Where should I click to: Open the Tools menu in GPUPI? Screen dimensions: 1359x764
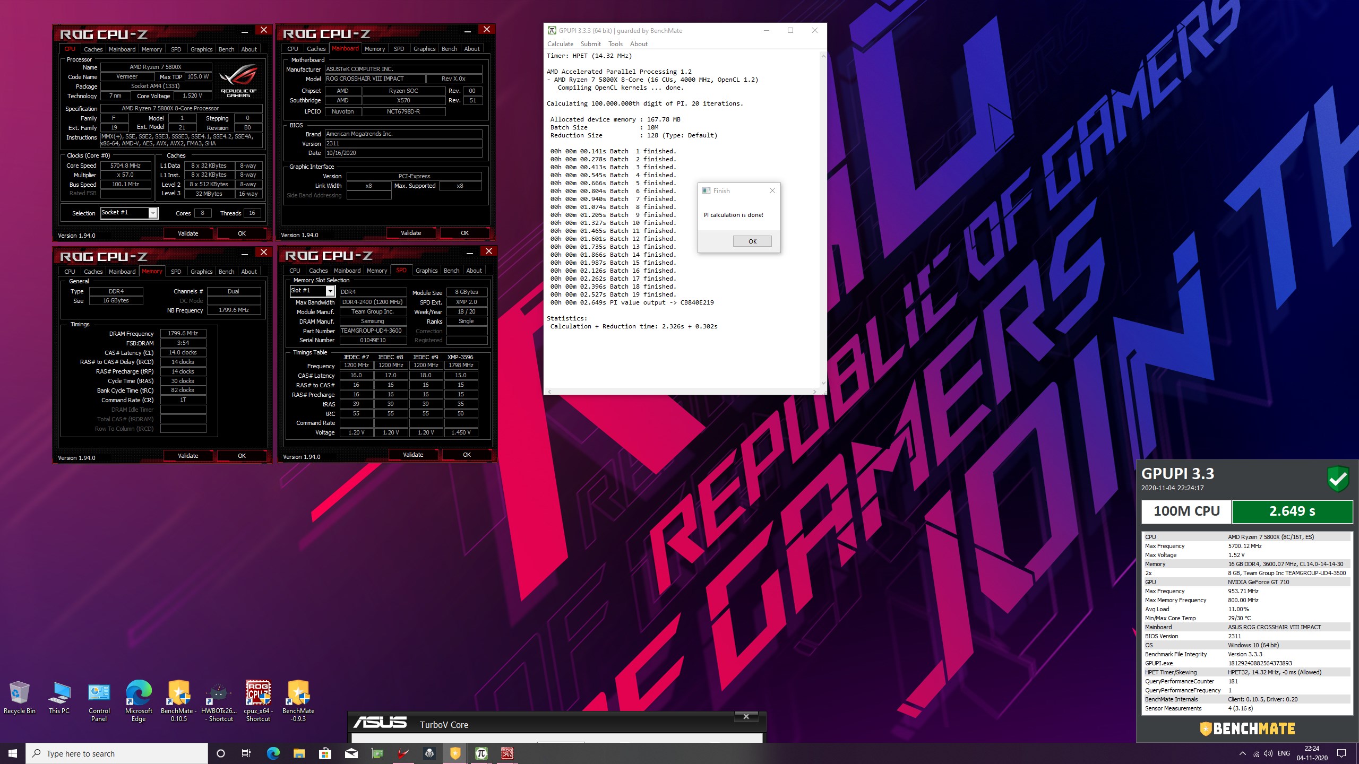[615, 44]
